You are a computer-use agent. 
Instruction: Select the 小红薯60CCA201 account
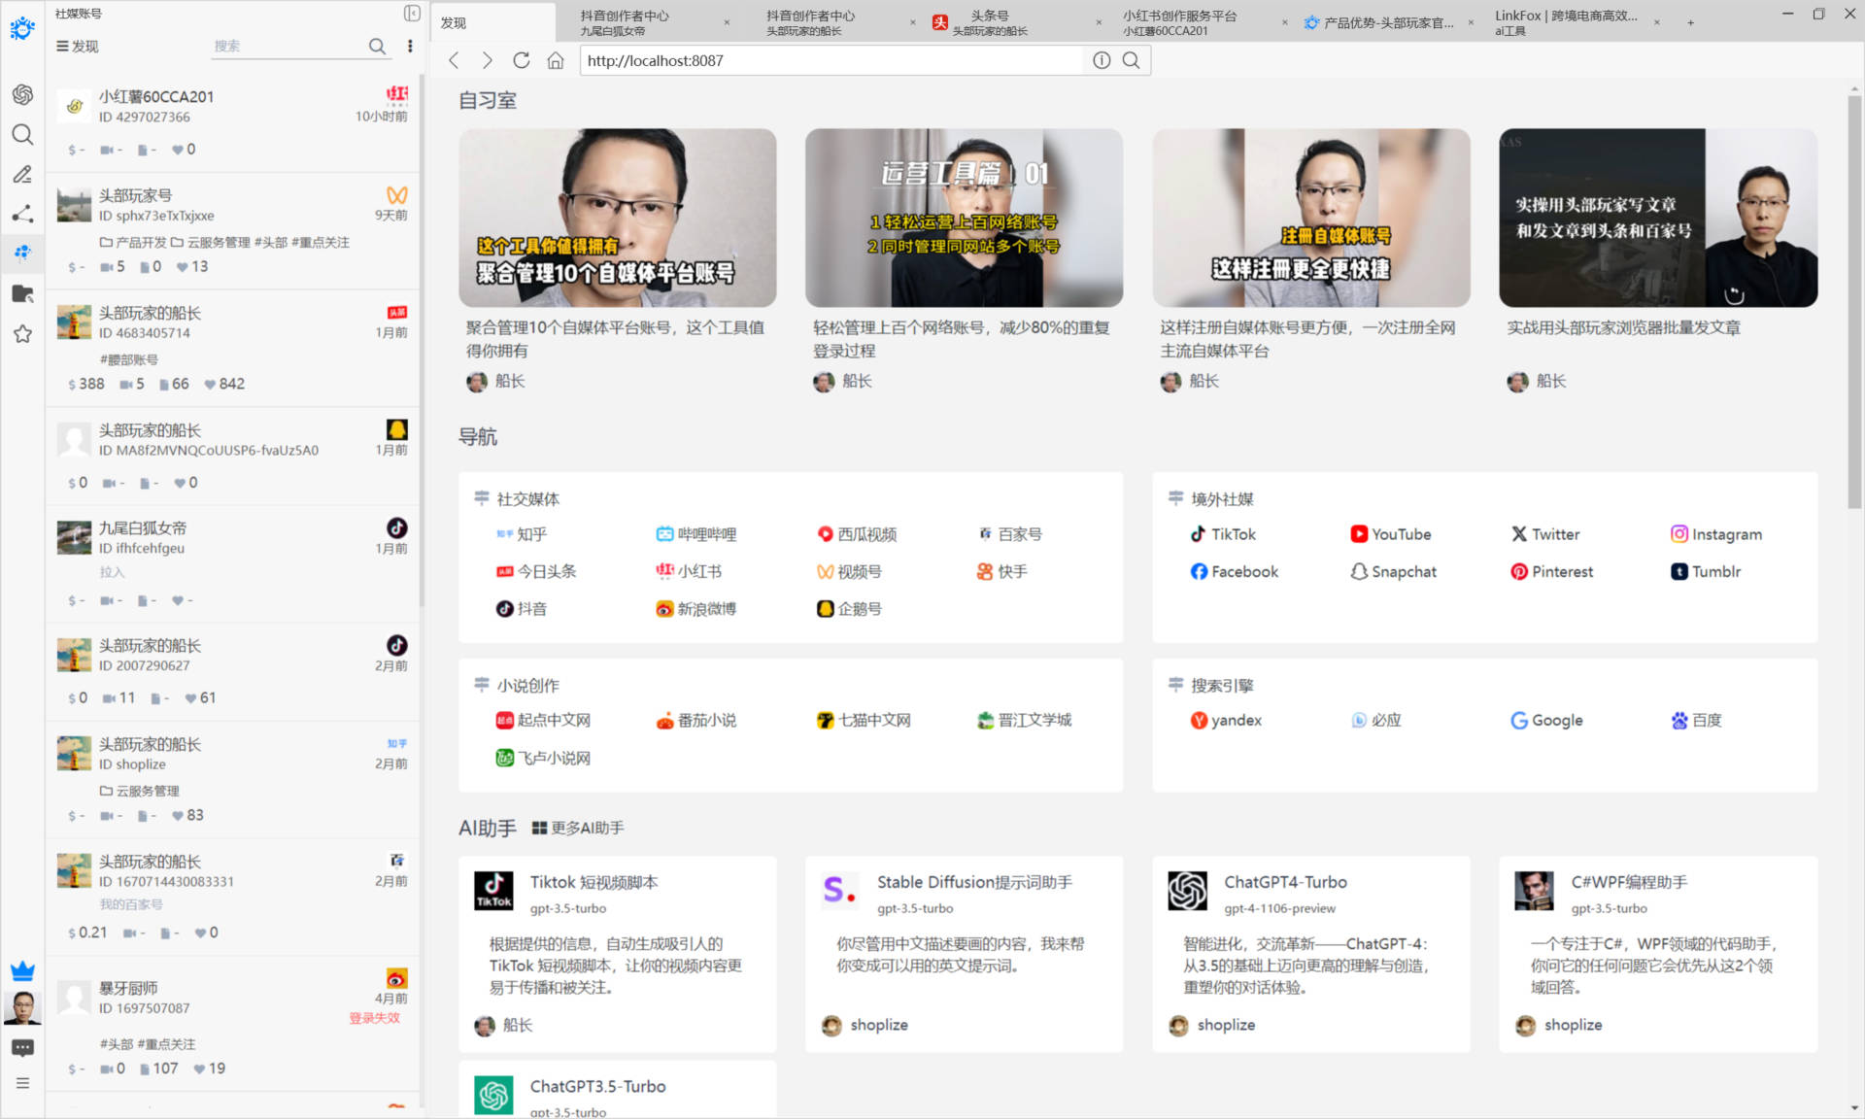point(233,122)
